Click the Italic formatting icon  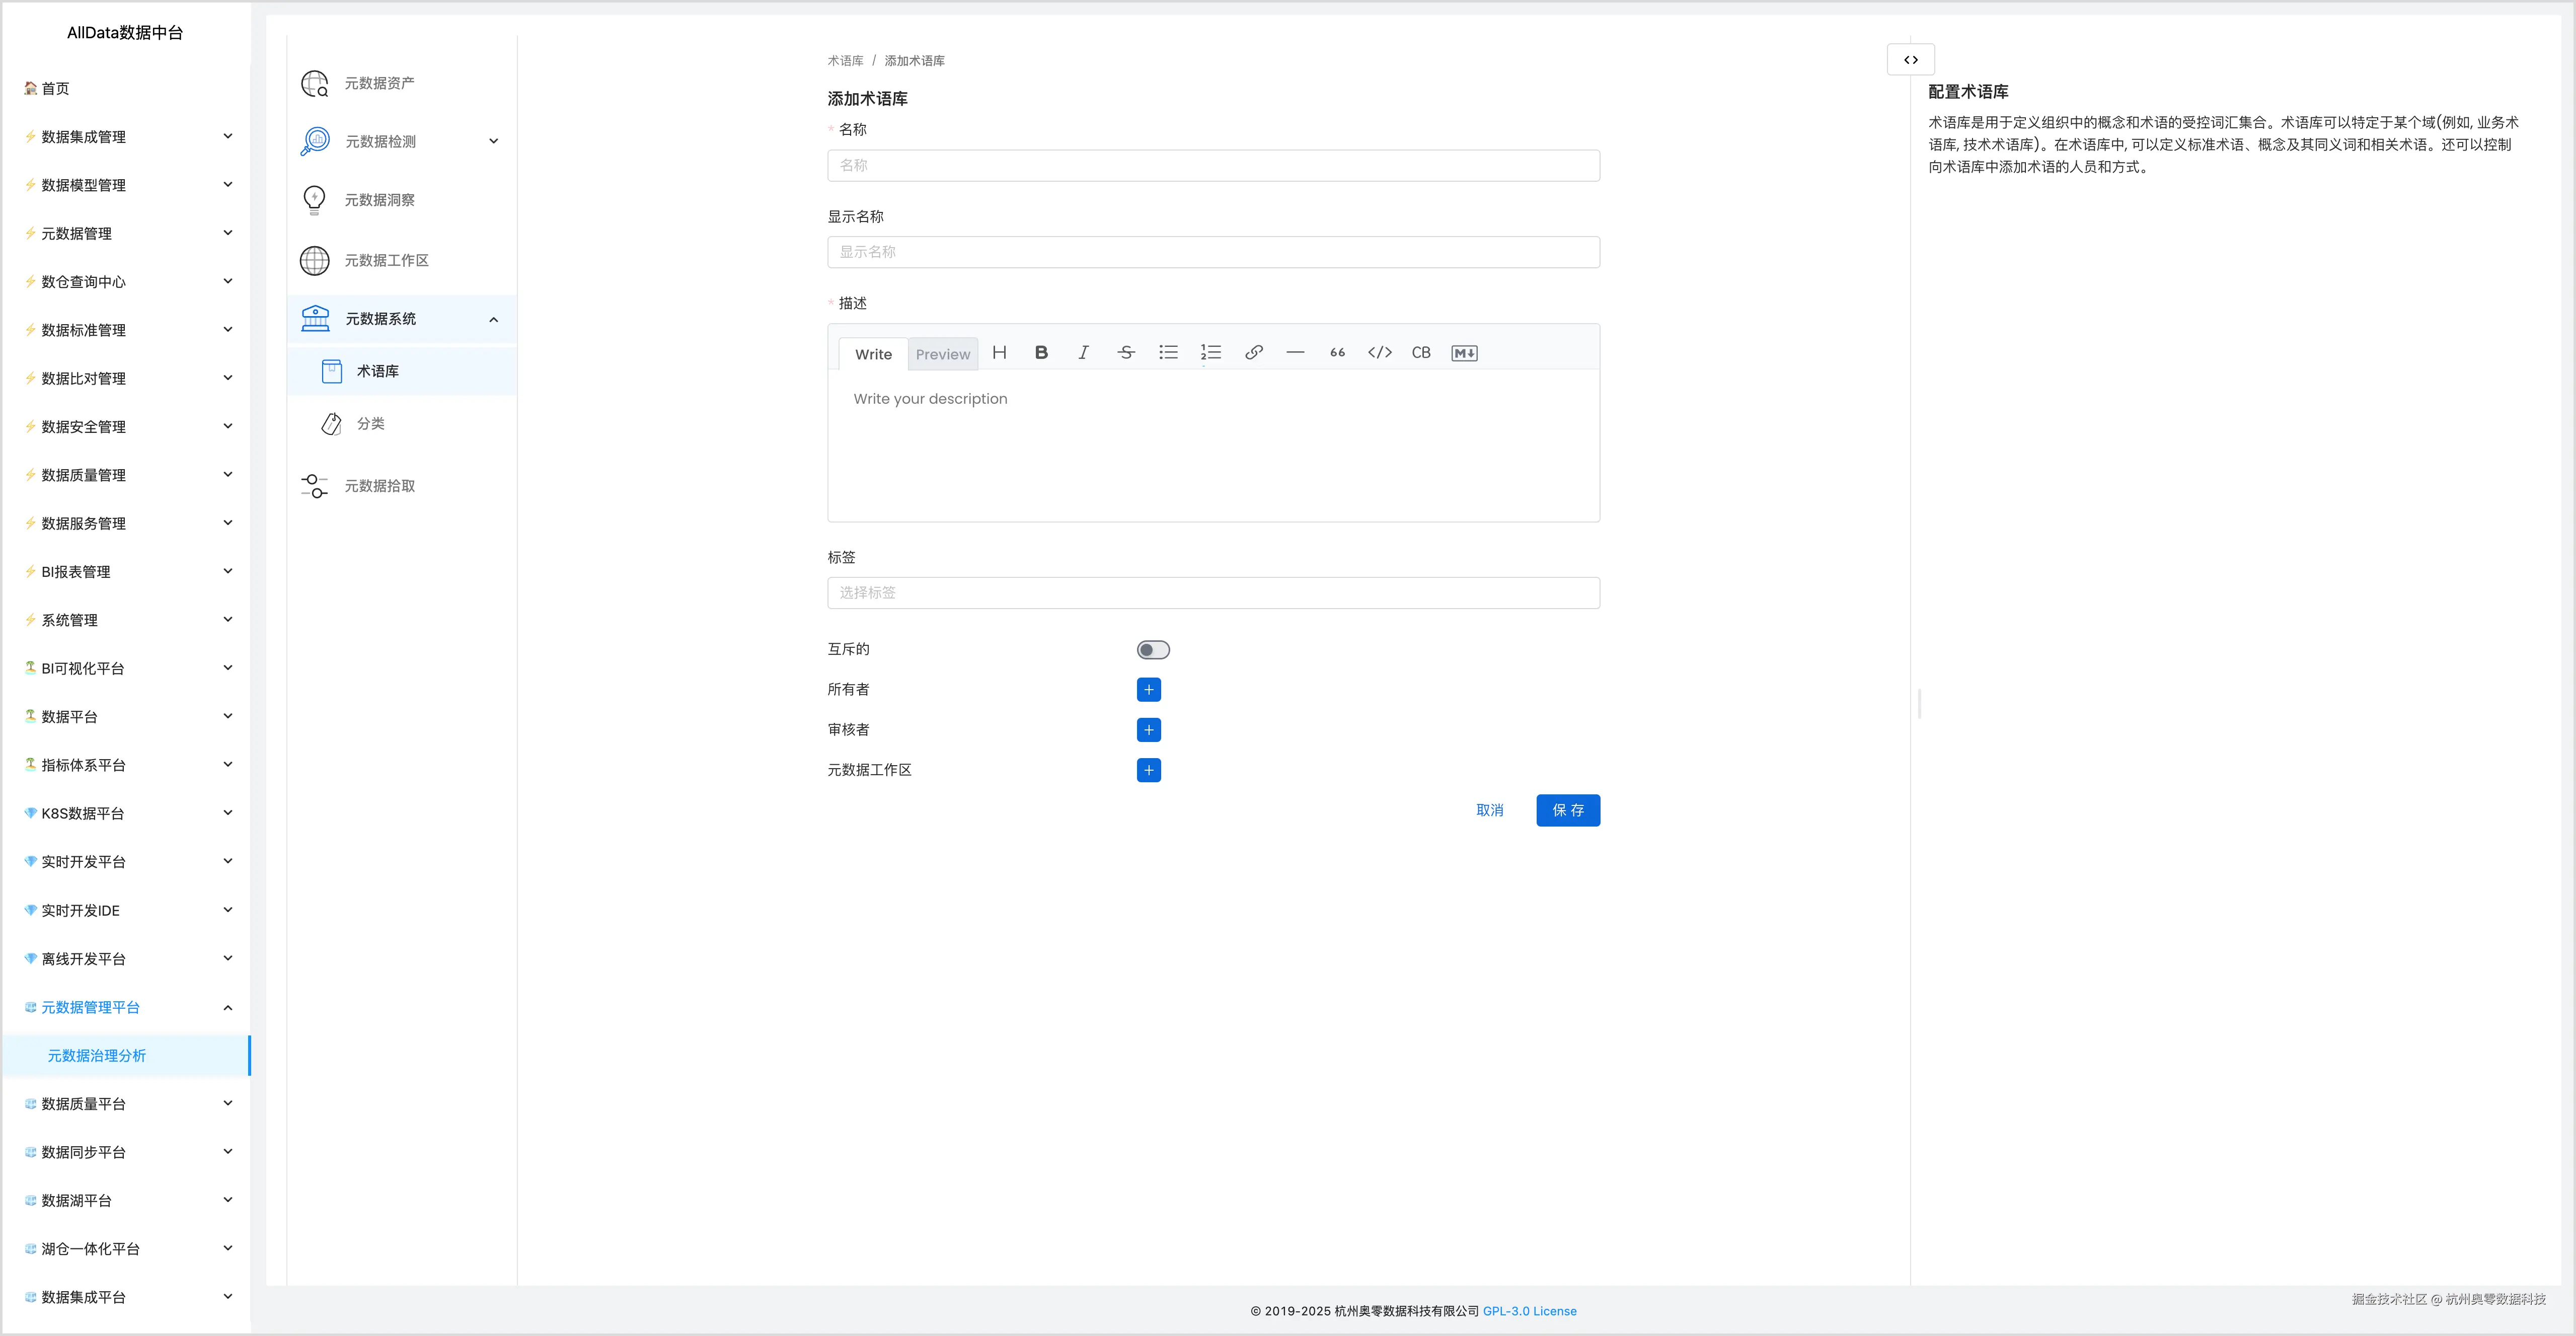1083,353
